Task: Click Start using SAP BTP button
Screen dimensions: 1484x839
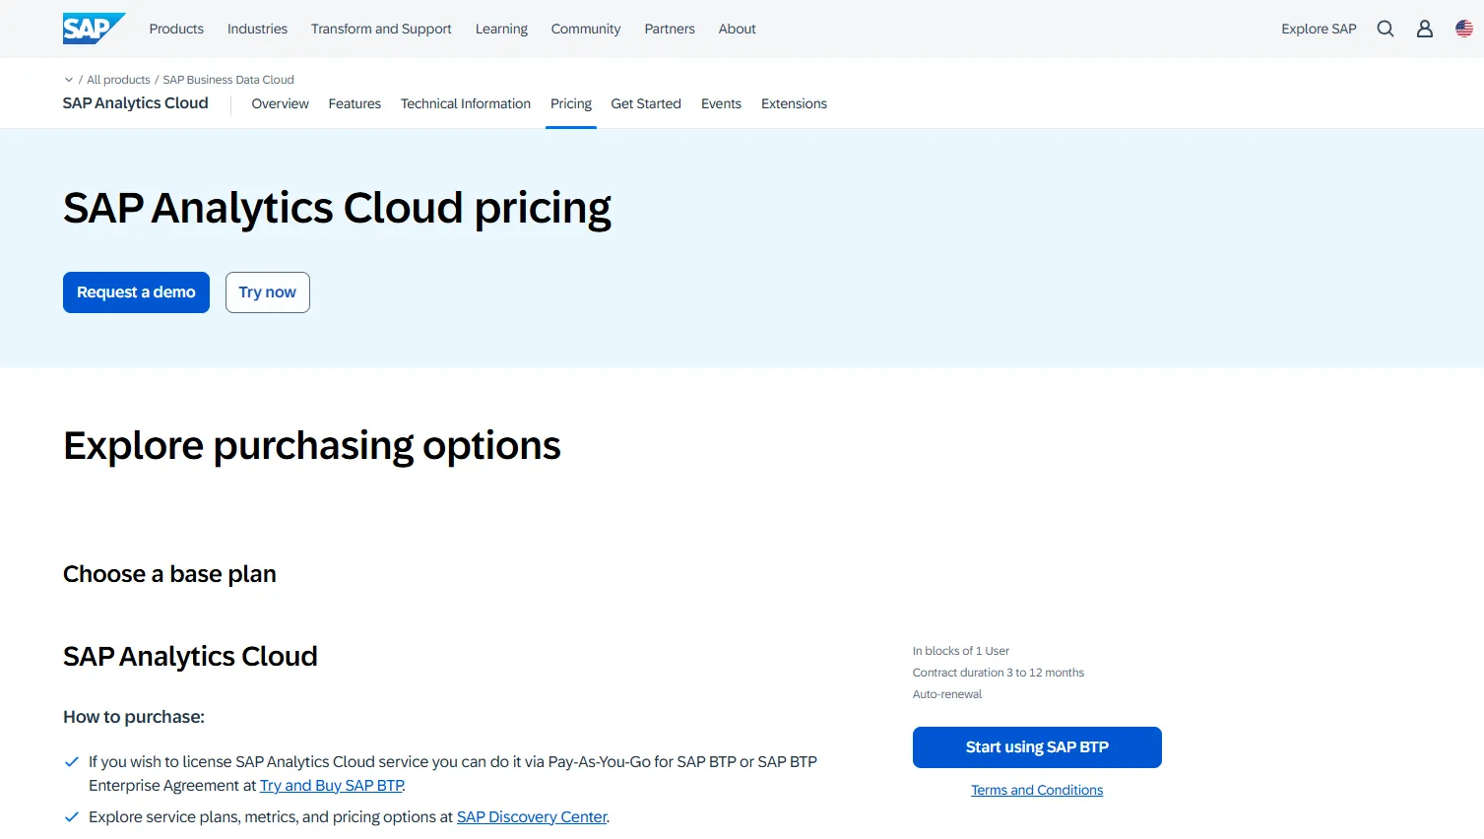Action: tap(1036, 747)
